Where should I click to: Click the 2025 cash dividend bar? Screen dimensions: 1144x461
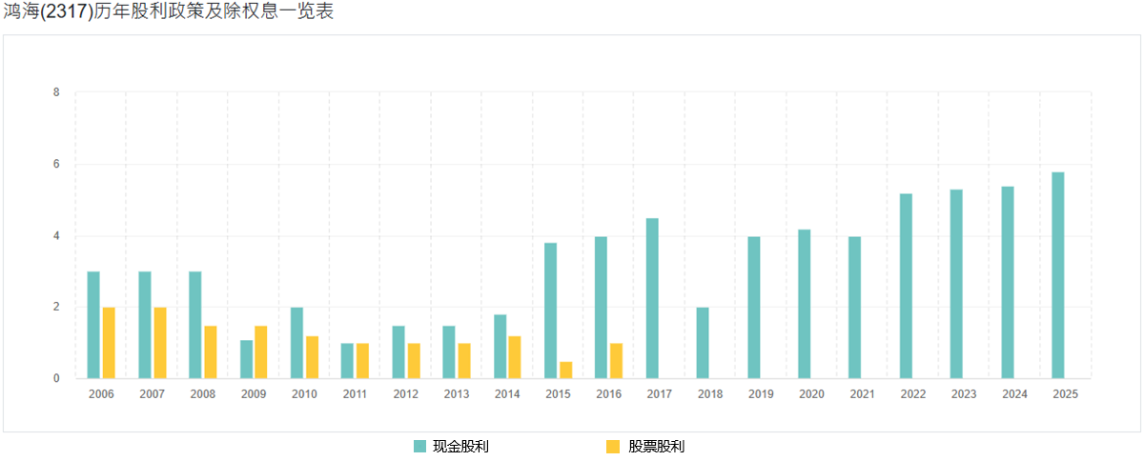[x=1058, y=276]
